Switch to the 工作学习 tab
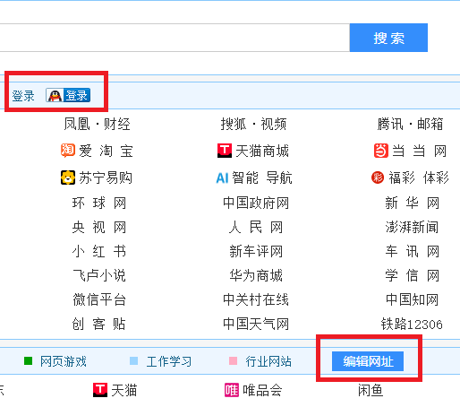Image resolution: width=460 pixels, height=407 pixels. tap(169, 361)
